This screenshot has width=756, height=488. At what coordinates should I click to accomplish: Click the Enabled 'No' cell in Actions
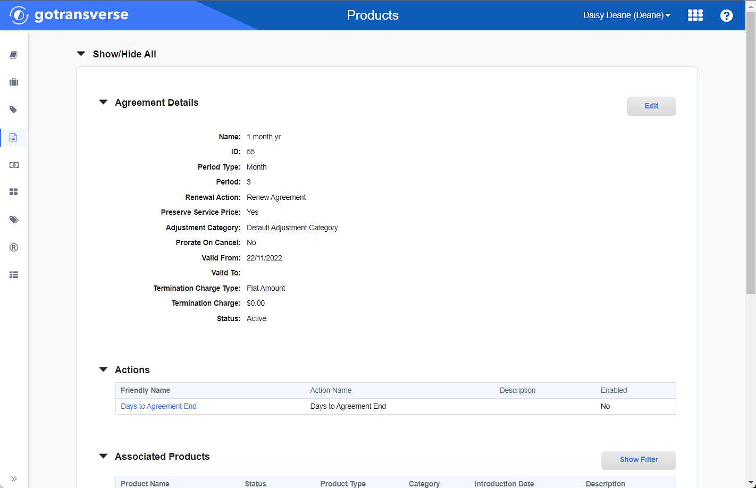tap(605, 406)
